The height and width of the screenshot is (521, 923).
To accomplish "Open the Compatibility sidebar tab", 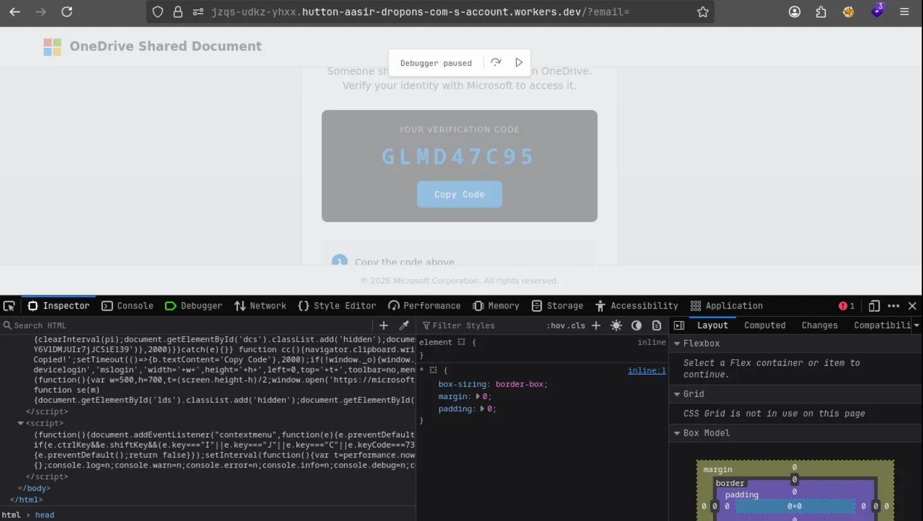I will pyautogui.click(x=882, y=326).
